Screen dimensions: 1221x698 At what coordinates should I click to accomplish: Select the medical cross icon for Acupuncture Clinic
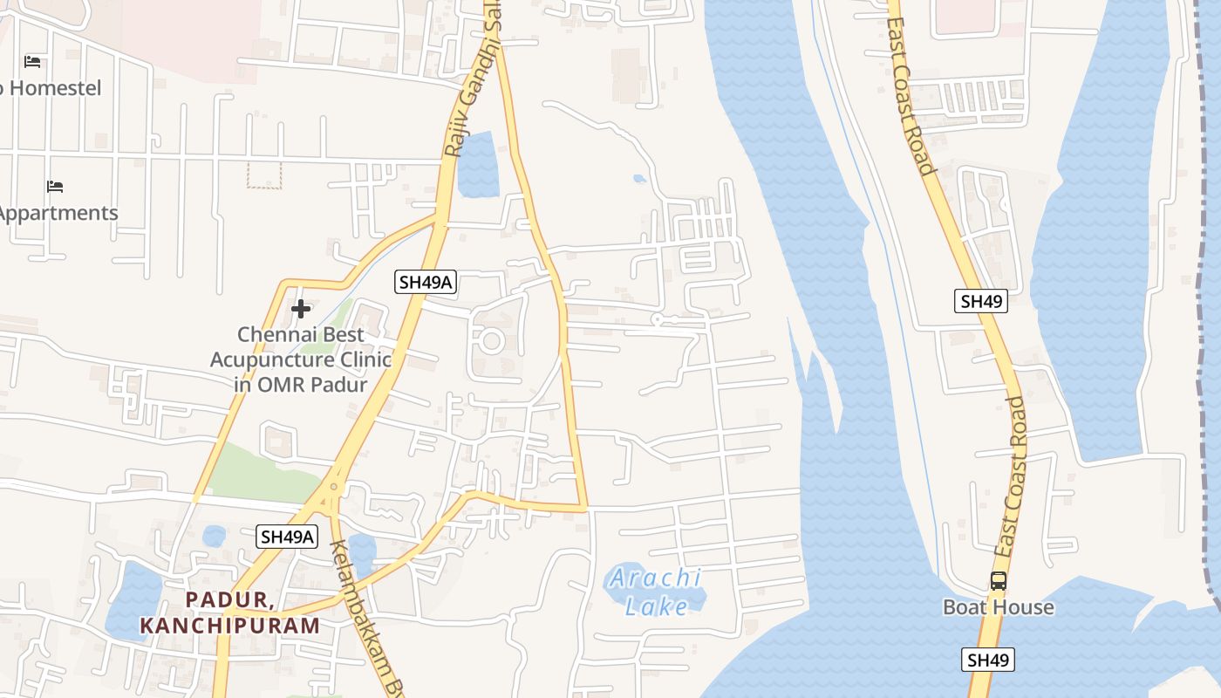[x=301, y=309]
